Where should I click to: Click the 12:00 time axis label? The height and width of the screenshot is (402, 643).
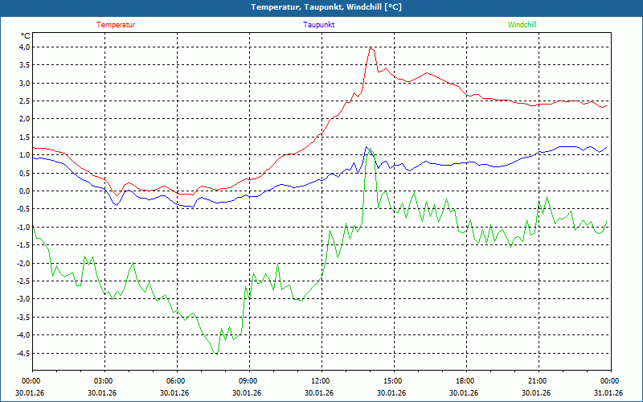(x=321, y=381)
